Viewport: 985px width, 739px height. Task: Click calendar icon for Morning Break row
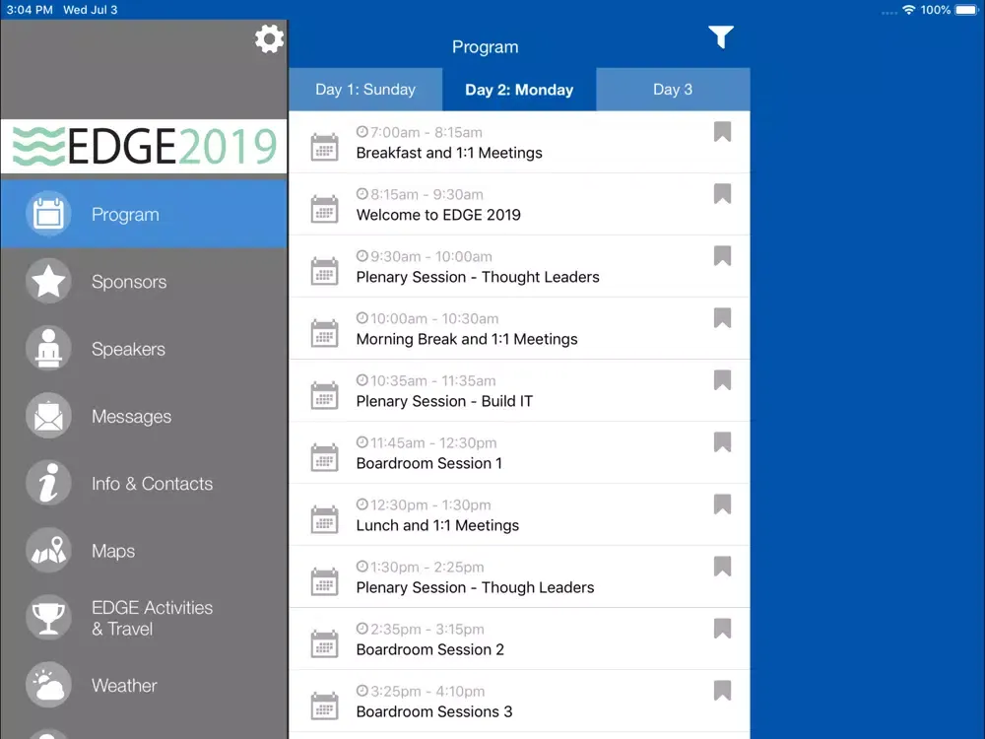pyautogui.click(x=325, y=333)
